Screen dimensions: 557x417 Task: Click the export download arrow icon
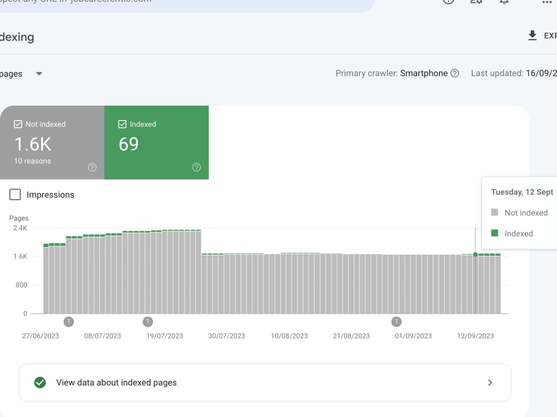tap(532, 36)
